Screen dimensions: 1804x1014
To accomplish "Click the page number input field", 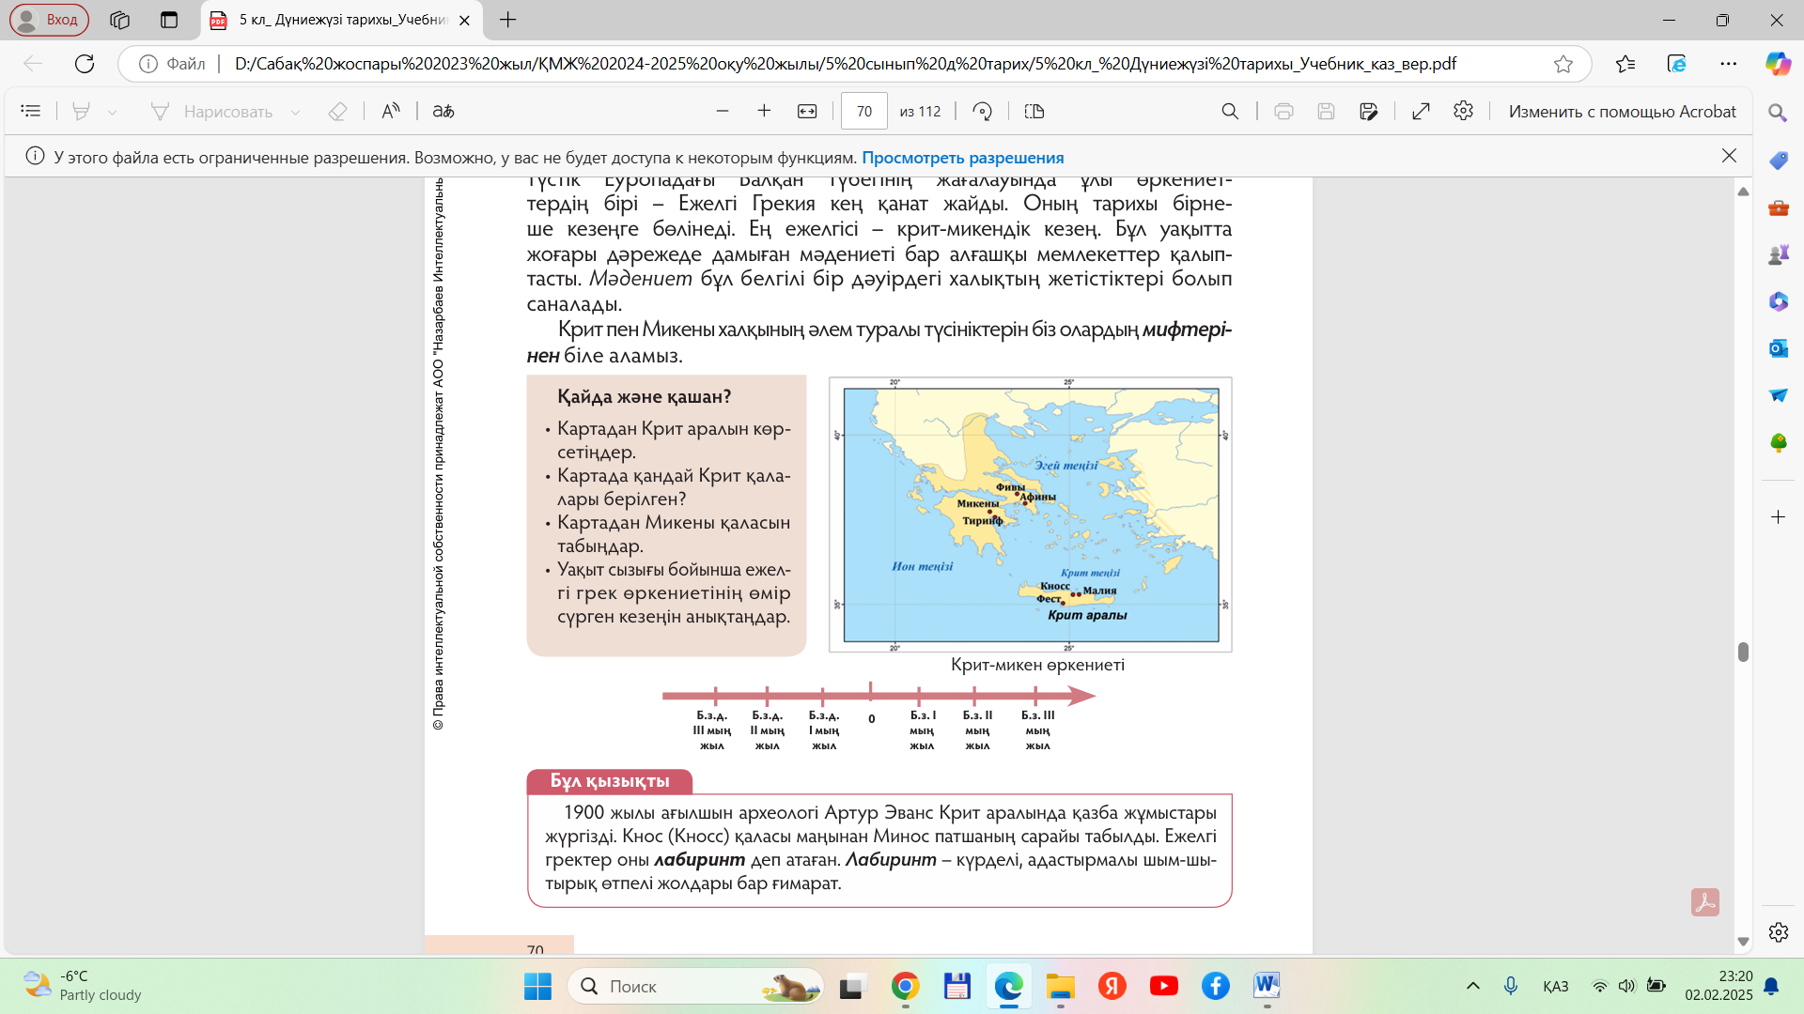I will click(863, 111).
